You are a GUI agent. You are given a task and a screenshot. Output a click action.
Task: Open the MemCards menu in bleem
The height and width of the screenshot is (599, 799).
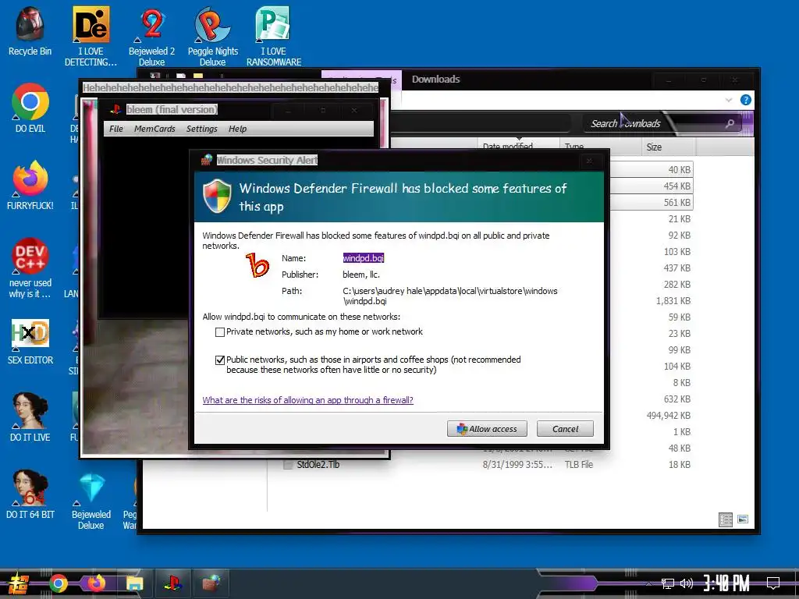click(154, 129)
